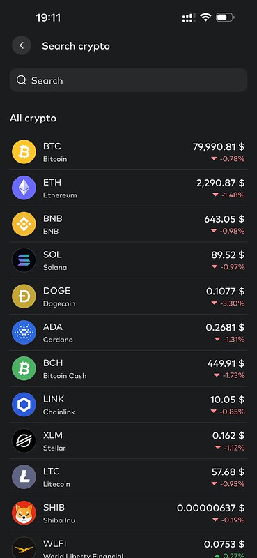The image size is (257, 558).
Task: Tap the Bitcoin orange coin icon
Action: tap(24, 152)
